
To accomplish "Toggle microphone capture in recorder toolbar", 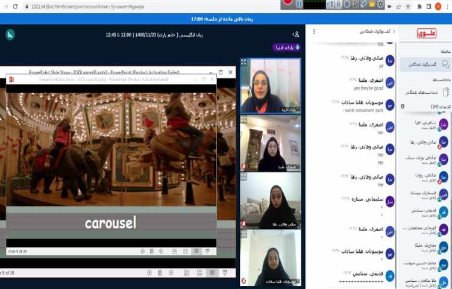I will point(339,4).
